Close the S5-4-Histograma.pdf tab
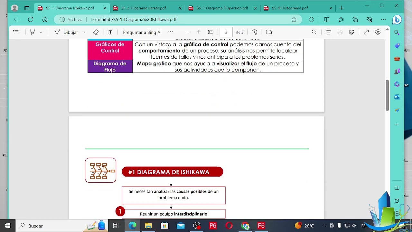The image size is (412, 232). (x=331, y=8)
